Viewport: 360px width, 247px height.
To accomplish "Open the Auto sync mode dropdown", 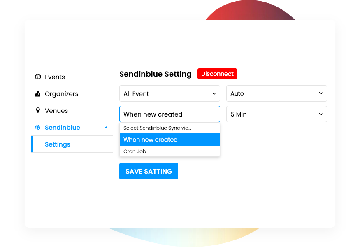I will pyautogui.click(x=276, y=93).
